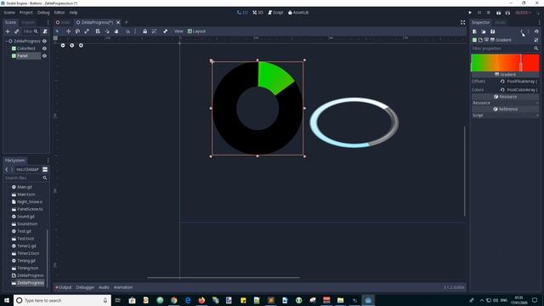
Task: Go to next folder in FileSystem
Action: click(x=12, y=169)
